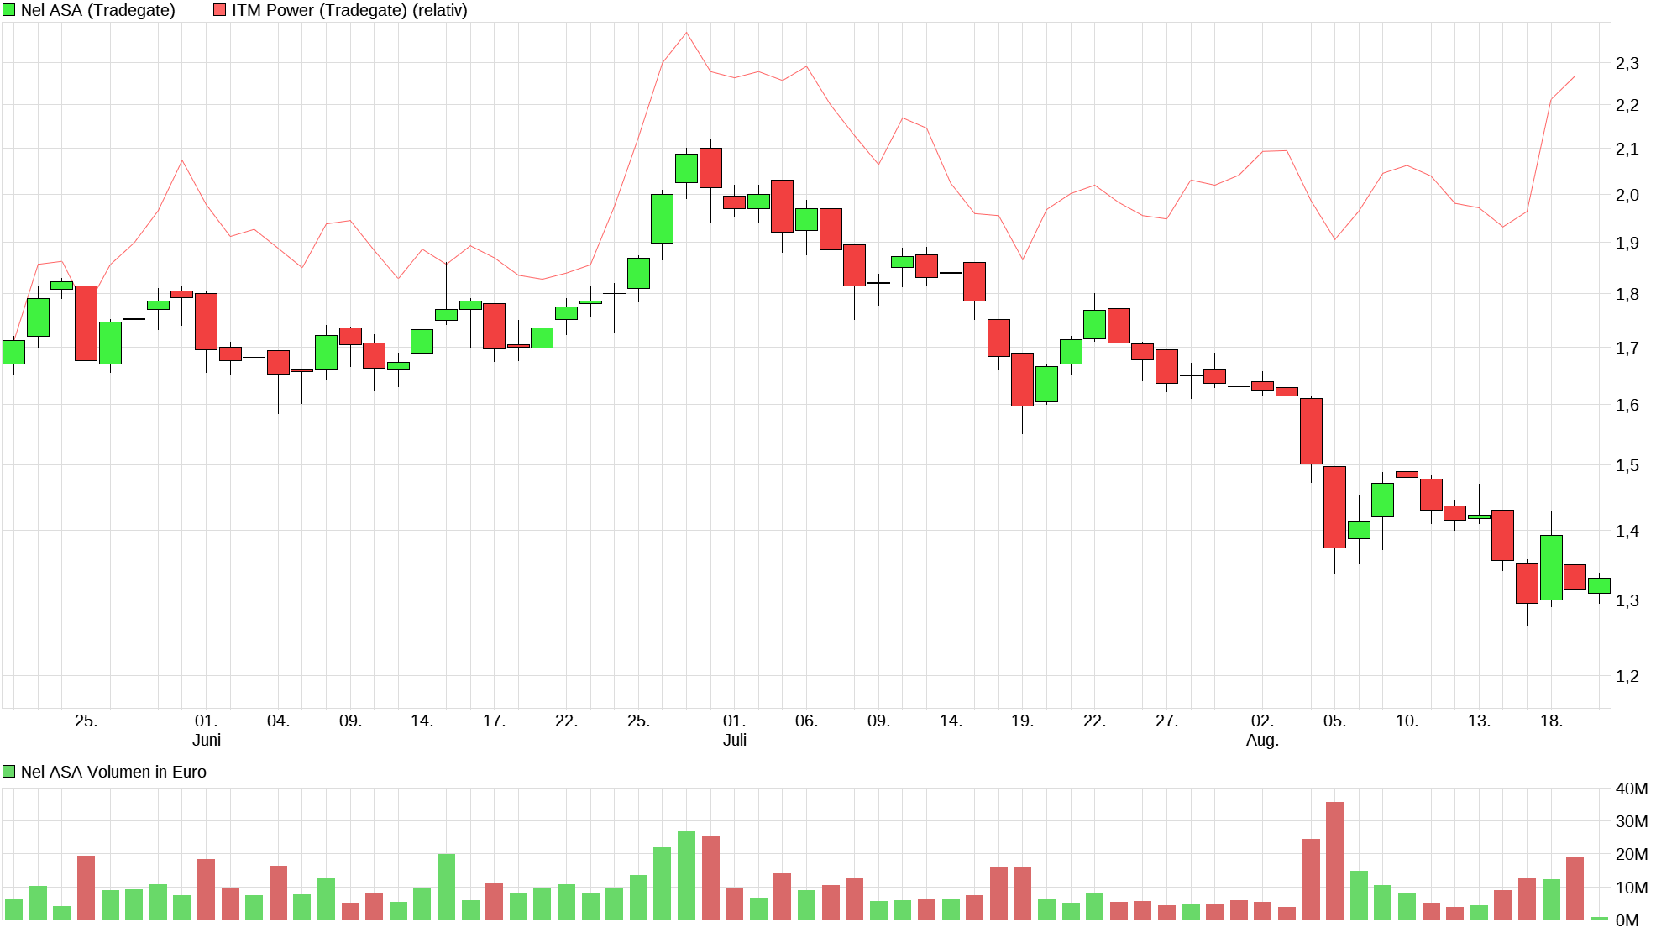Screen dimensions: 1677x938
Task: Click the 40M volume axis label
Action: coord(1631,789)
